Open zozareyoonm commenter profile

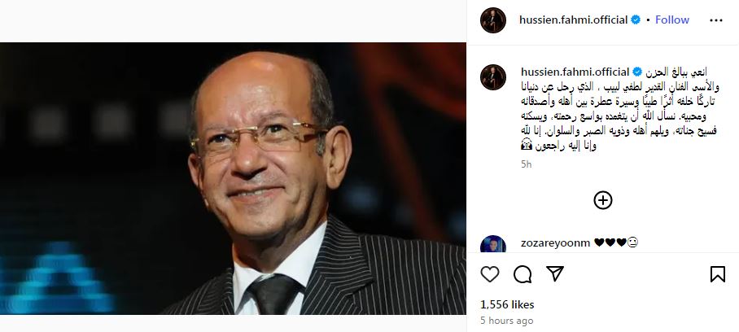click(555, 242)
